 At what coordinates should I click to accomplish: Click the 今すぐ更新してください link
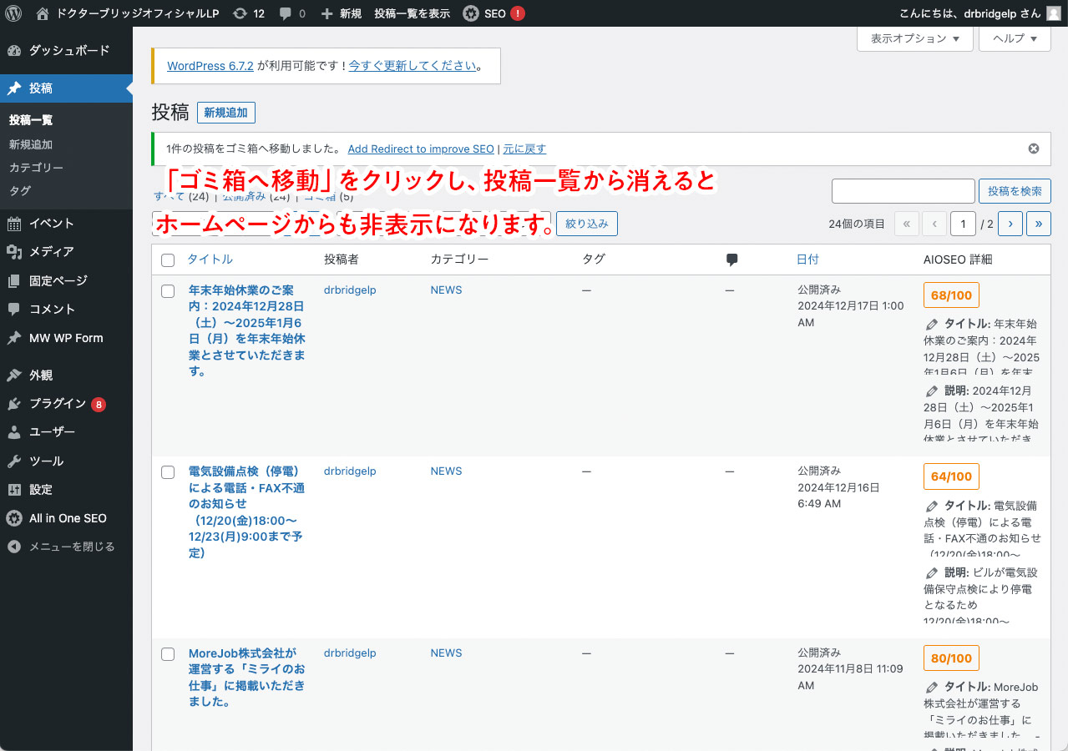coord(412,65)
